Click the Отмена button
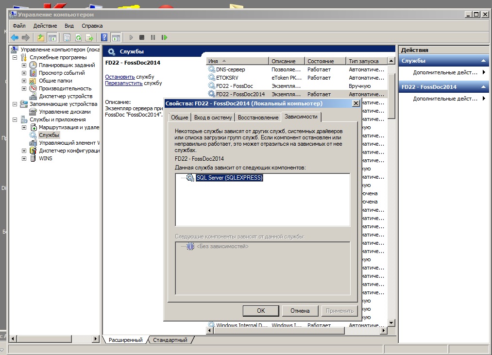 pyautogui.click(x=300, y=311)
